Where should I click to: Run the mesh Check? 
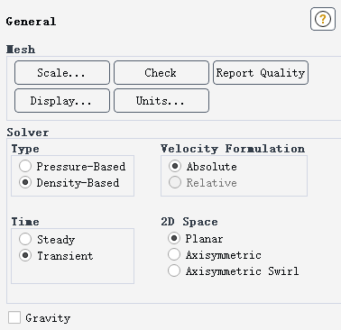click(x=161, y=73)
